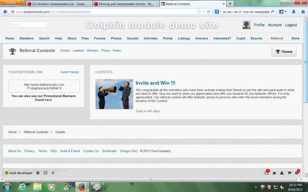Bookmark this page with the star icon

click(199, 12)
